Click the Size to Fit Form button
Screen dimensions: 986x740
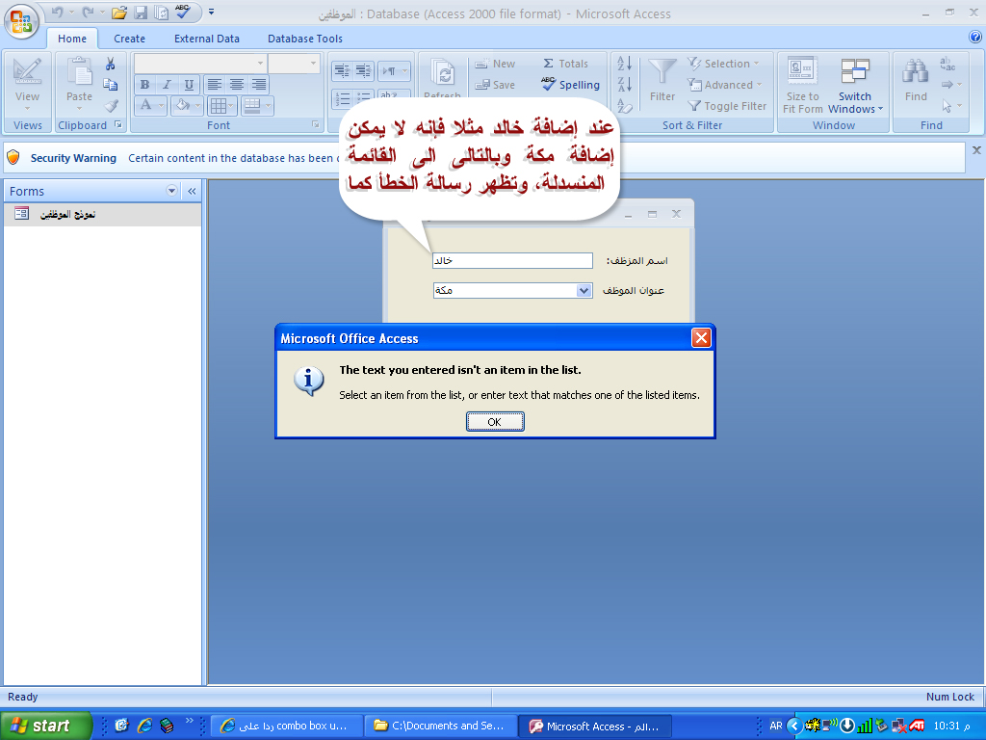803,85
